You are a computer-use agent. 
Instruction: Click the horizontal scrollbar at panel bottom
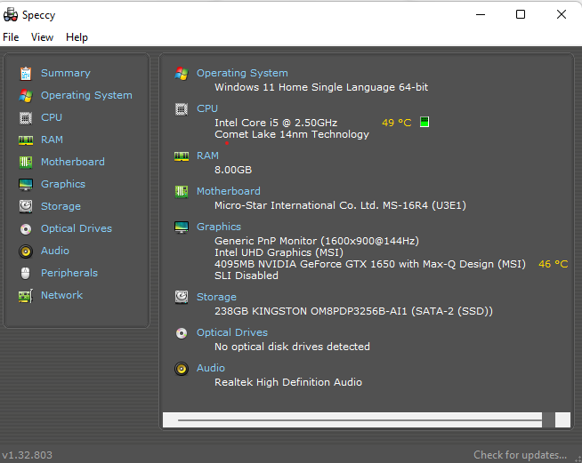(x=360, y=419)
